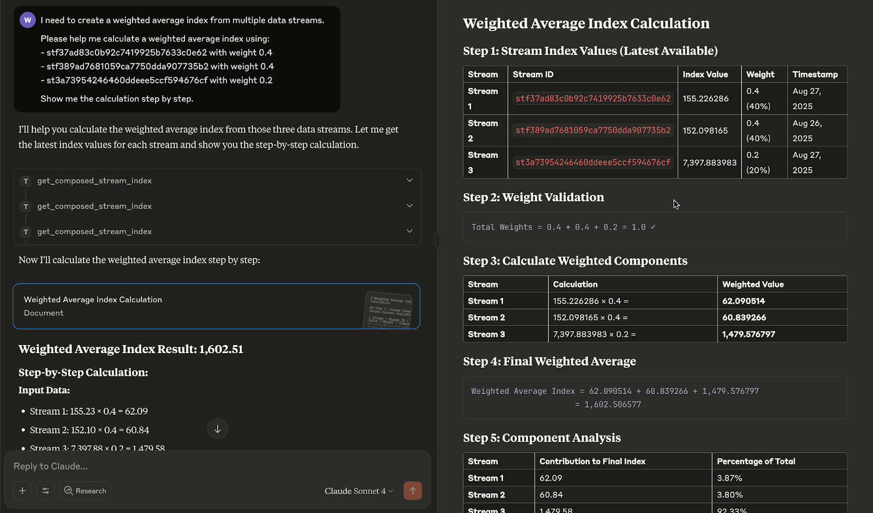Expand the third get_composed_stream_index chevron
873x513 pixels.
(409, 231)
